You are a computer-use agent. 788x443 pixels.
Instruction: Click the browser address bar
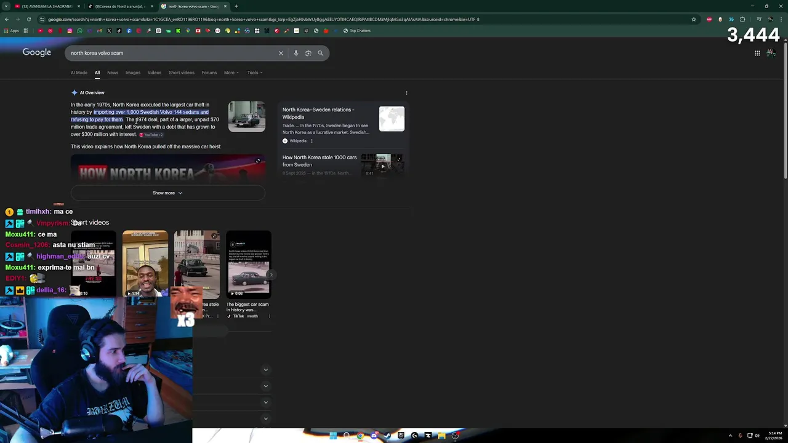point(369,19)
